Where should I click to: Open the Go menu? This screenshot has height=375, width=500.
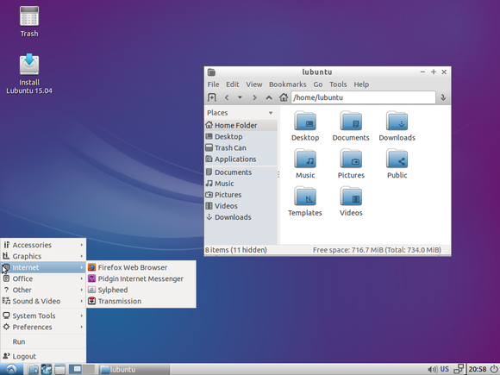317,84
